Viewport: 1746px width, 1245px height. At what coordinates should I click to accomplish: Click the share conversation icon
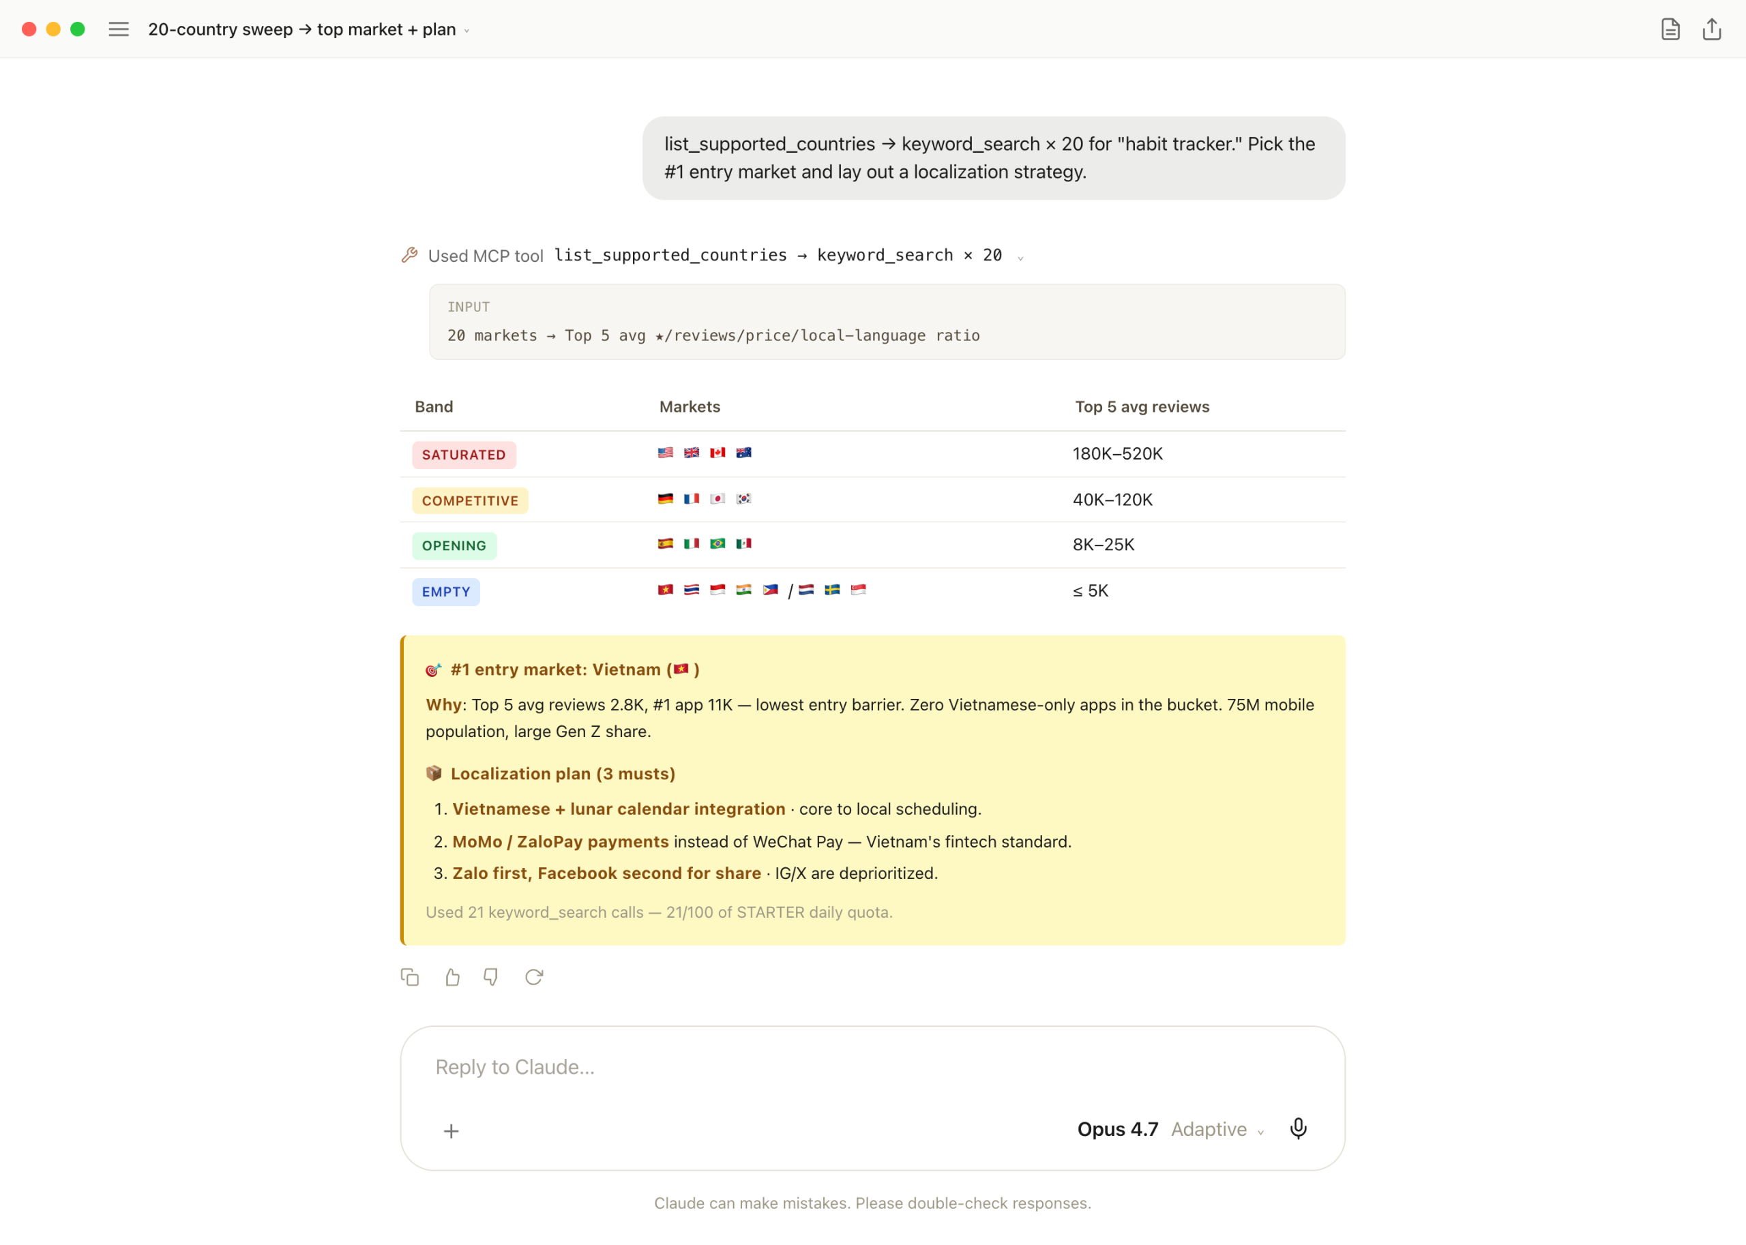click(1711, 29)
